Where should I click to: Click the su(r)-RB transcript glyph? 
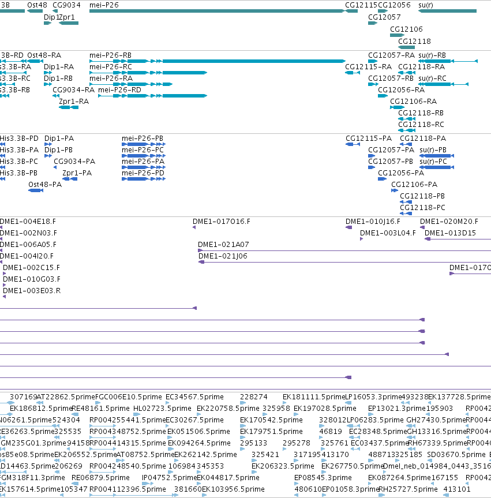click(448, 61)
